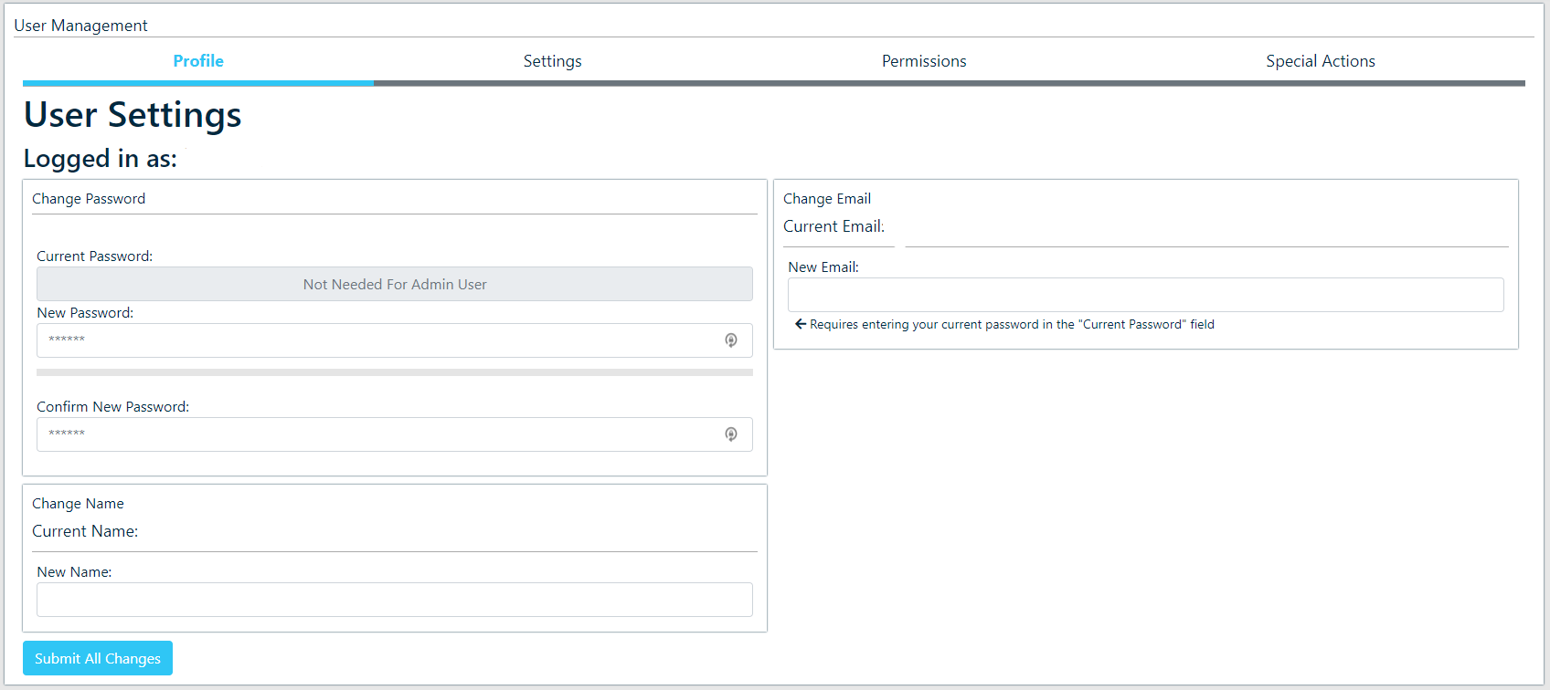Open the Profile tab
The width and height of the screenshot is (1550, 690).
198,61
